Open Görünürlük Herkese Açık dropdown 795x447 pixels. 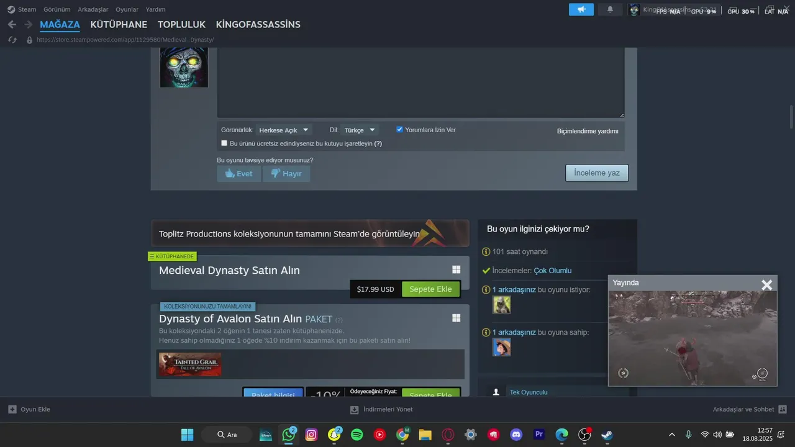283,130
